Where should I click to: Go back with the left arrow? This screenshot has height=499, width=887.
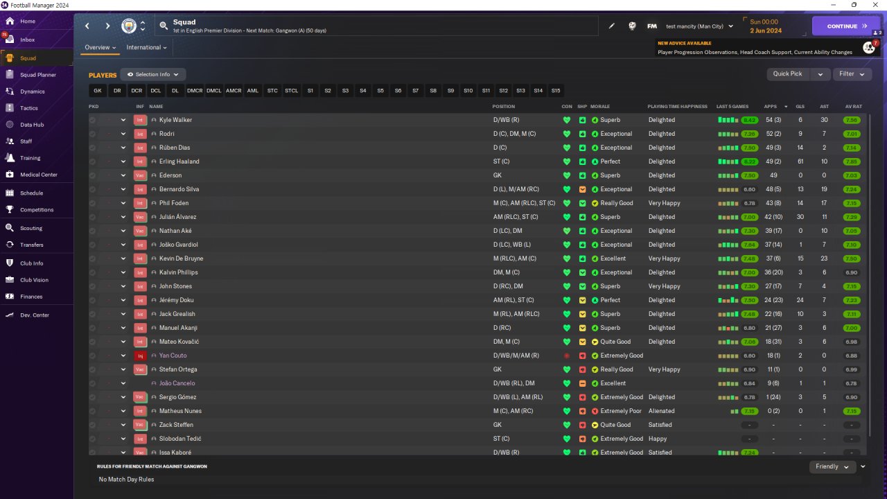pyautogui.click(x=87, y=26)
